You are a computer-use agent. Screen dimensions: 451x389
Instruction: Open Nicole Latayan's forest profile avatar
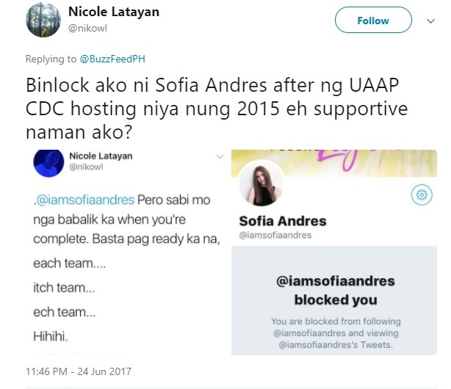tap(43, 20)
